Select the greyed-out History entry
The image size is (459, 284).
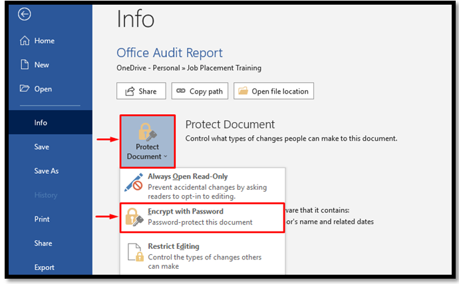click(51, 195)
